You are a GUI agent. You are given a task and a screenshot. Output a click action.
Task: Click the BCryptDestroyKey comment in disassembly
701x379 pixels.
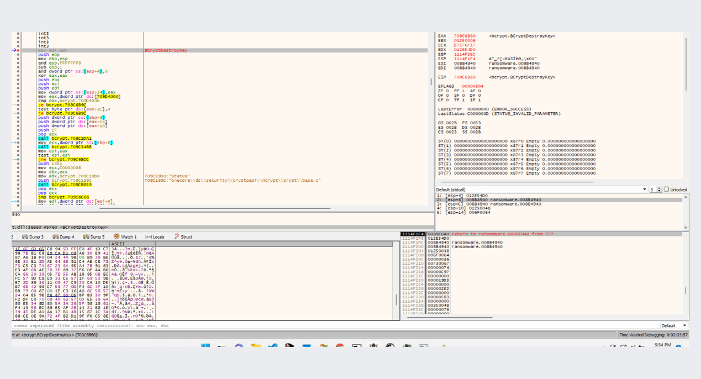(166, 50)
